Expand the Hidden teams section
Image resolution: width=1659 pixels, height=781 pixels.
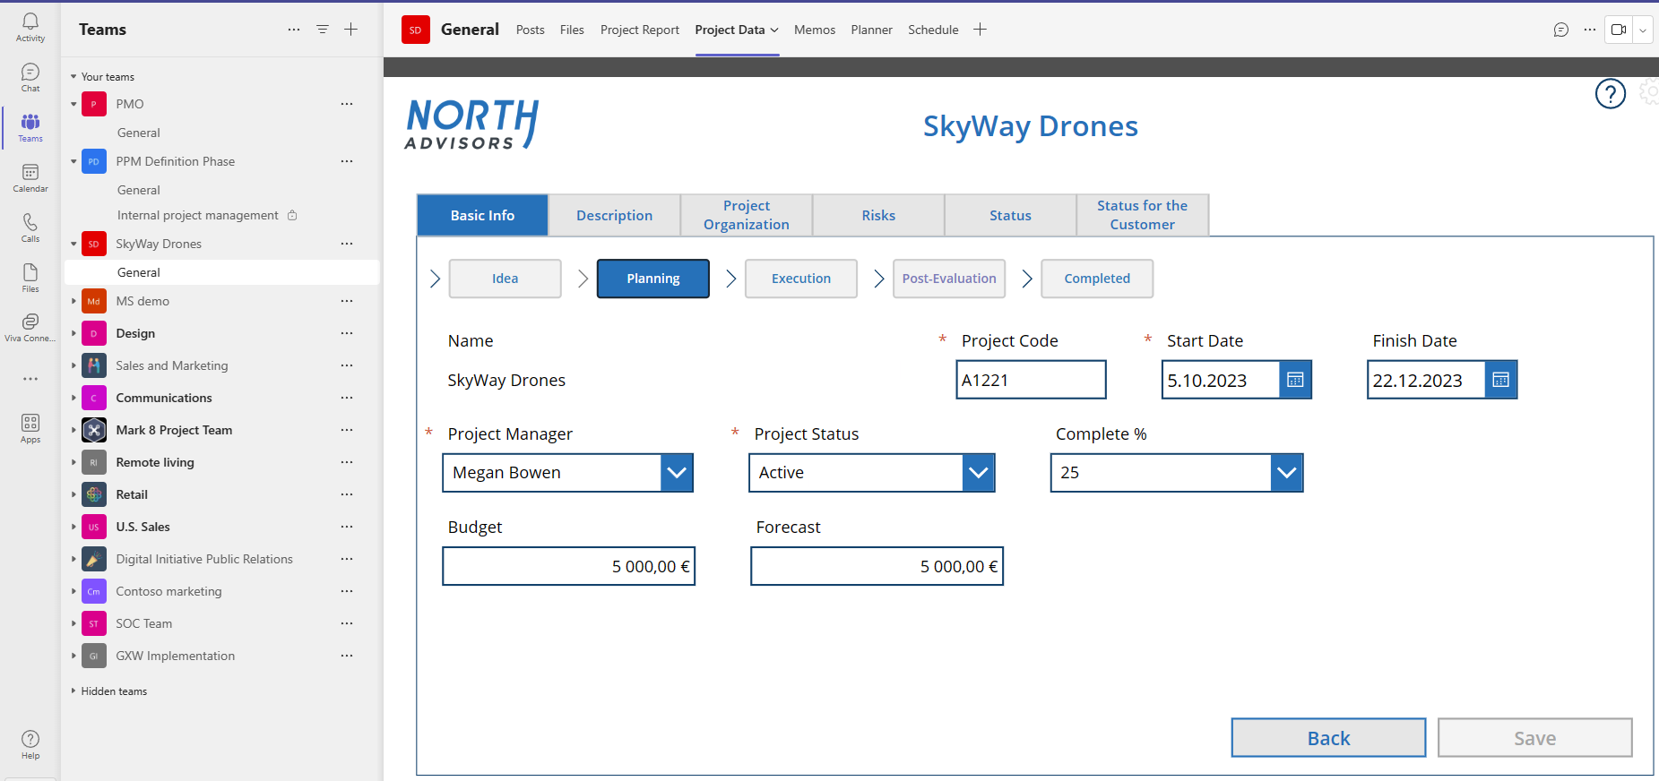(x=73, y=691)
